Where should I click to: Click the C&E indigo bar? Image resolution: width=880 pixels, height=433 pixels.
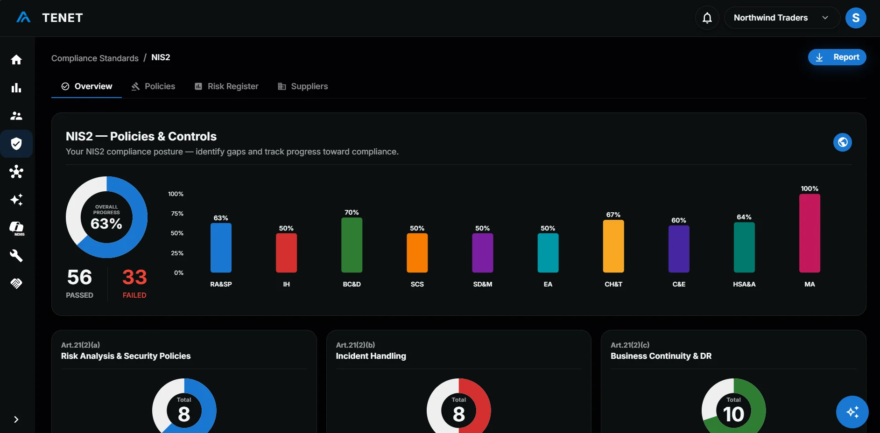click(679, 249)
